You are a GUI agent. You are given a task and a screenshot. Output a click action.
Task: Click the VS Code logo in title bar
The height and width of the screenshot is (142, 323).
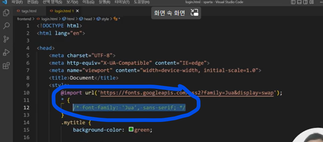coord(4,2)
